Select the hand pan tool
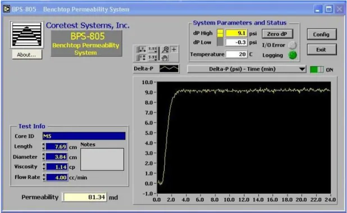347x213 pixels. [x=165, y=58]
